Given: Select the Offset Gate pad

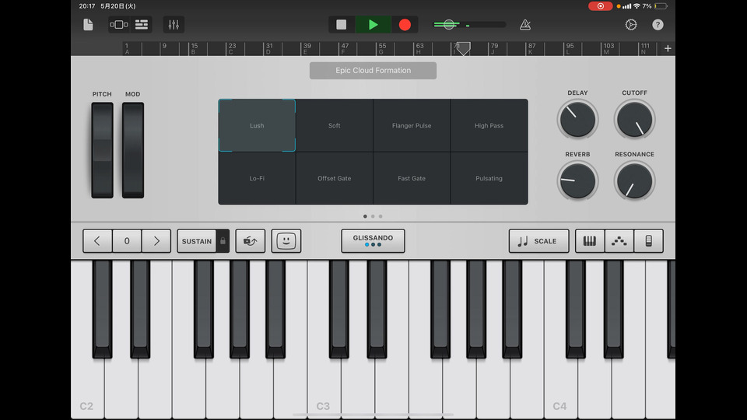Looking at the screenshot, I should [335, 179].
